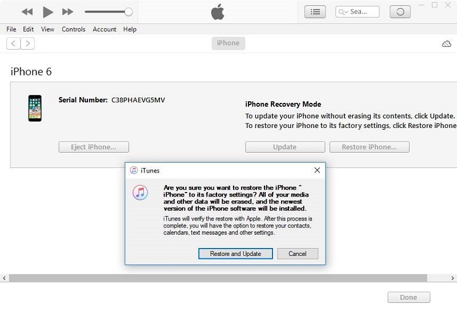Click the large iTunes music note icon

(140, 193)
